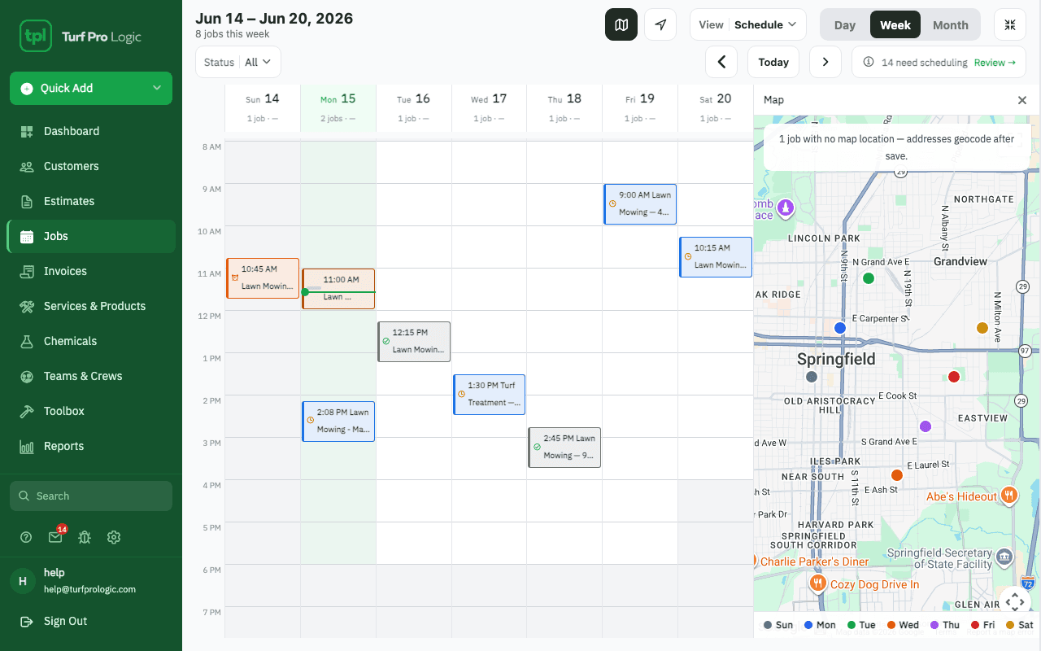Screen dimensions: 1041x651
Task: Click the Review link
Action: [995, 62]
